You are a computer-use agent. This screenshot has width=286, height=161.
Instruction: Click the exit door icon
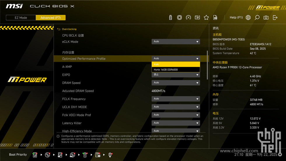(275, 18)
